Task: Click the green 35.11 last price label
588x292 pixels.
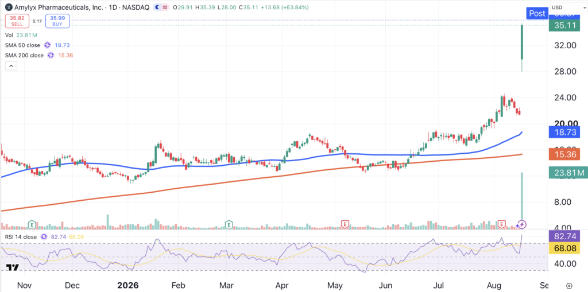Action: (x=564, y=26)
